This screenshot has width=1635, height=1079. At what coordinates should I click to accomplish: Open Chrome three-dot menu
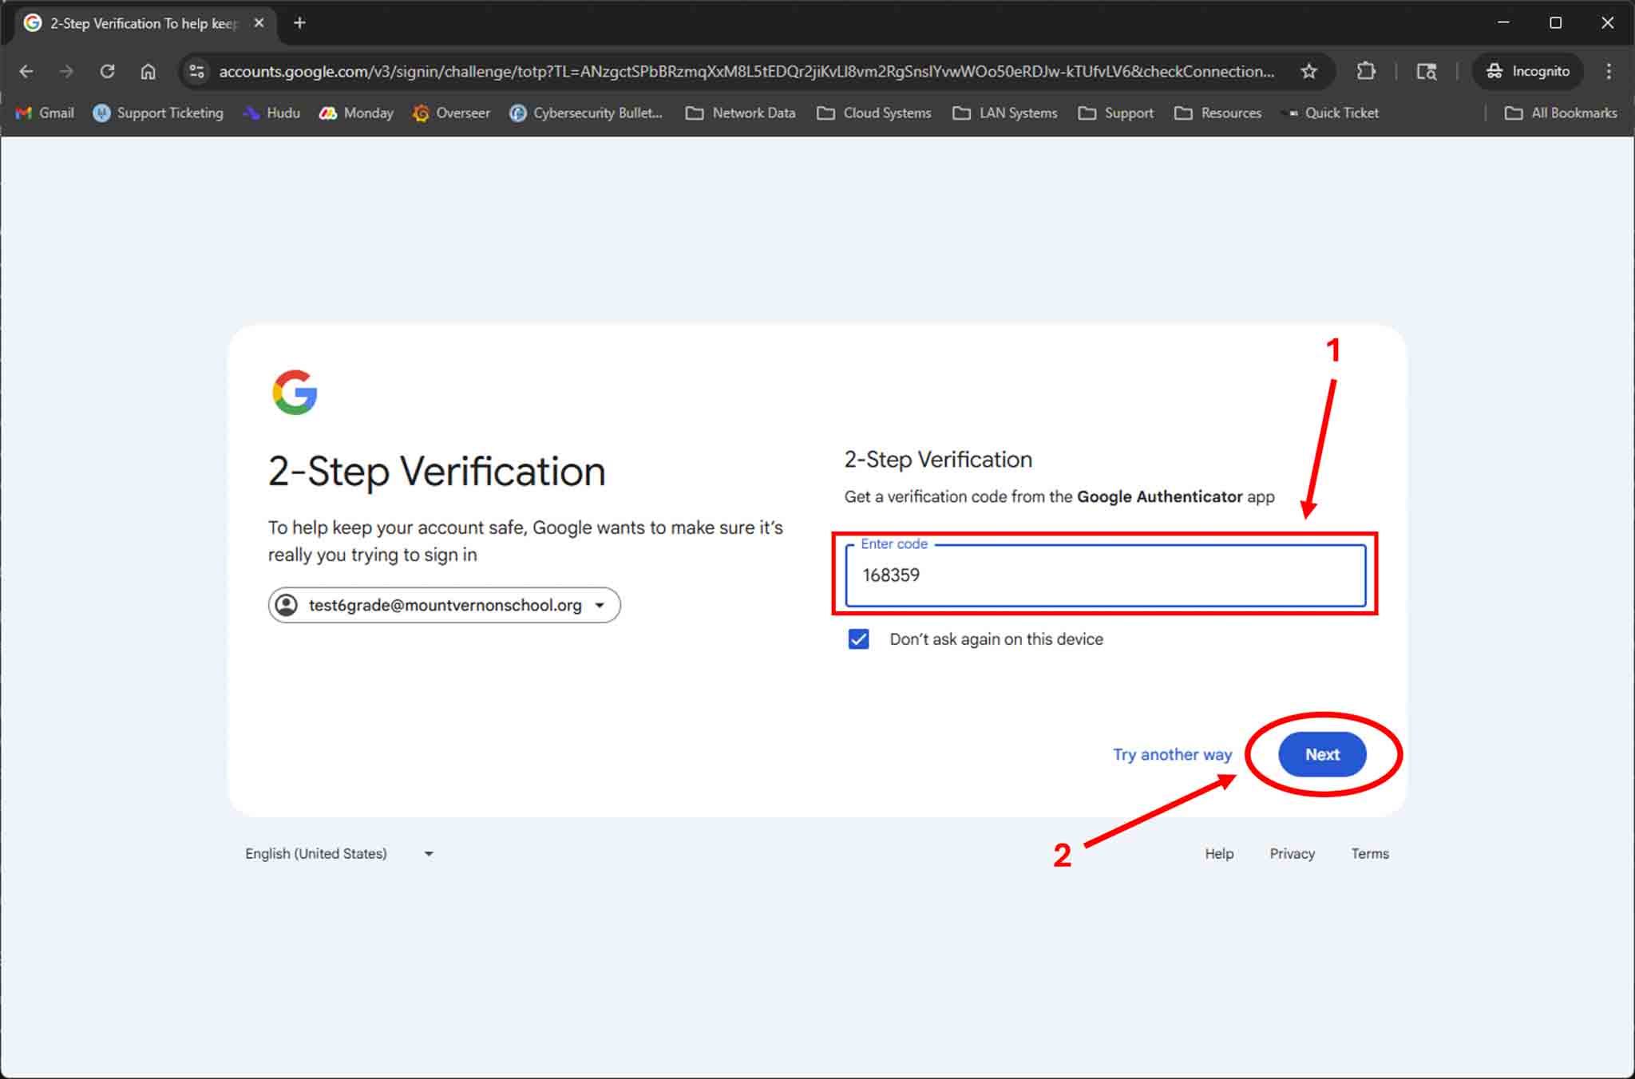coord(1609,71)
